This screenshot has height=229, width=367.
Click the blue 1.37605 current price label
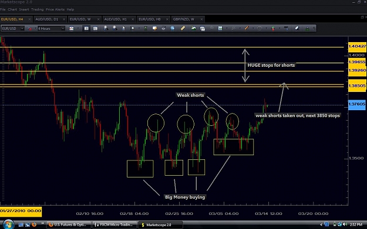(357, 104)
